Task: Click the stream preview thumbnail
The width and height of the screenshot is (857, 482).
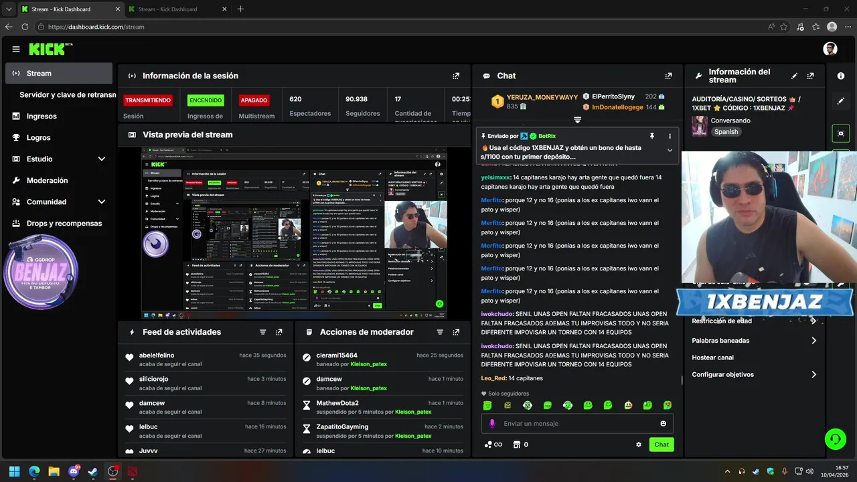Action: (294, 233)
